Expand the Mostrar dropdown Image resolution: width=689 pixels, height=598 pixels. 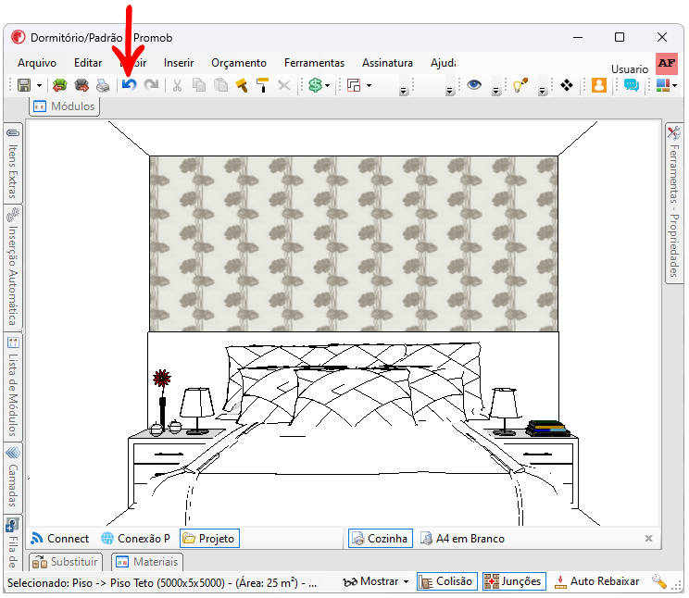click(376, 581)
